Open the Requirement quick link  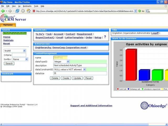click(x=85, y=34)
